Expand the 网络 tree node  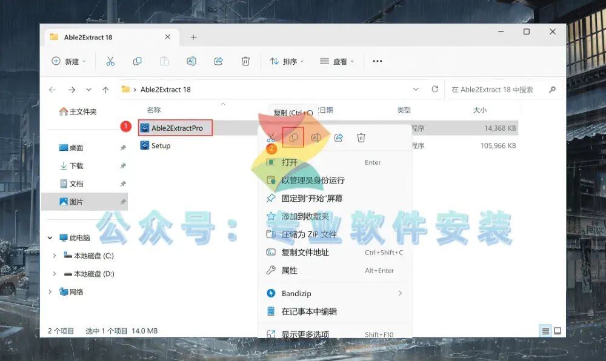(x=50, y=292)
